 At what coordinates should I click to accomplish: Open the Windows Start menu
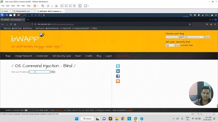pyautogui.click(x=76, y=119)
